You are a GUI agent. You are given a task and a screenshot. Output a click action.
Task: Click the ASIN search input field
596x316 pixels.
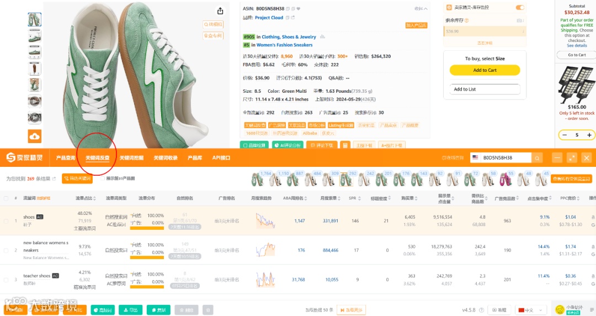[x=506, y=157]
